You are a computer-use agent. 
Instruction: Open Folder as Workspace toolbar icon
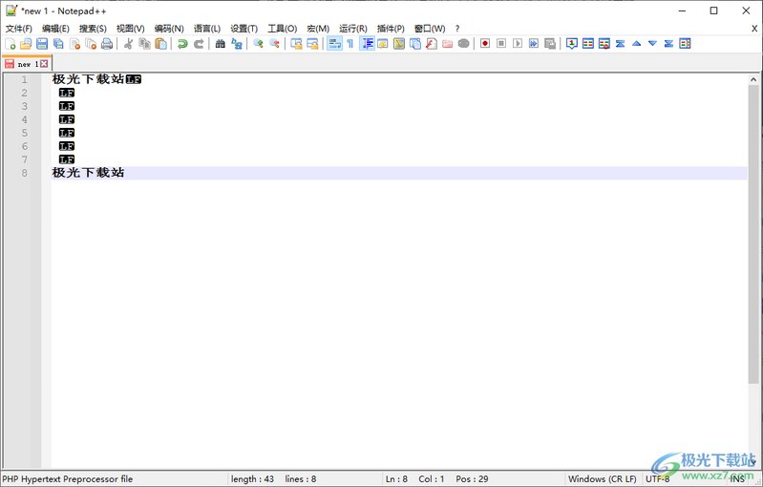[x=448, y=44]
